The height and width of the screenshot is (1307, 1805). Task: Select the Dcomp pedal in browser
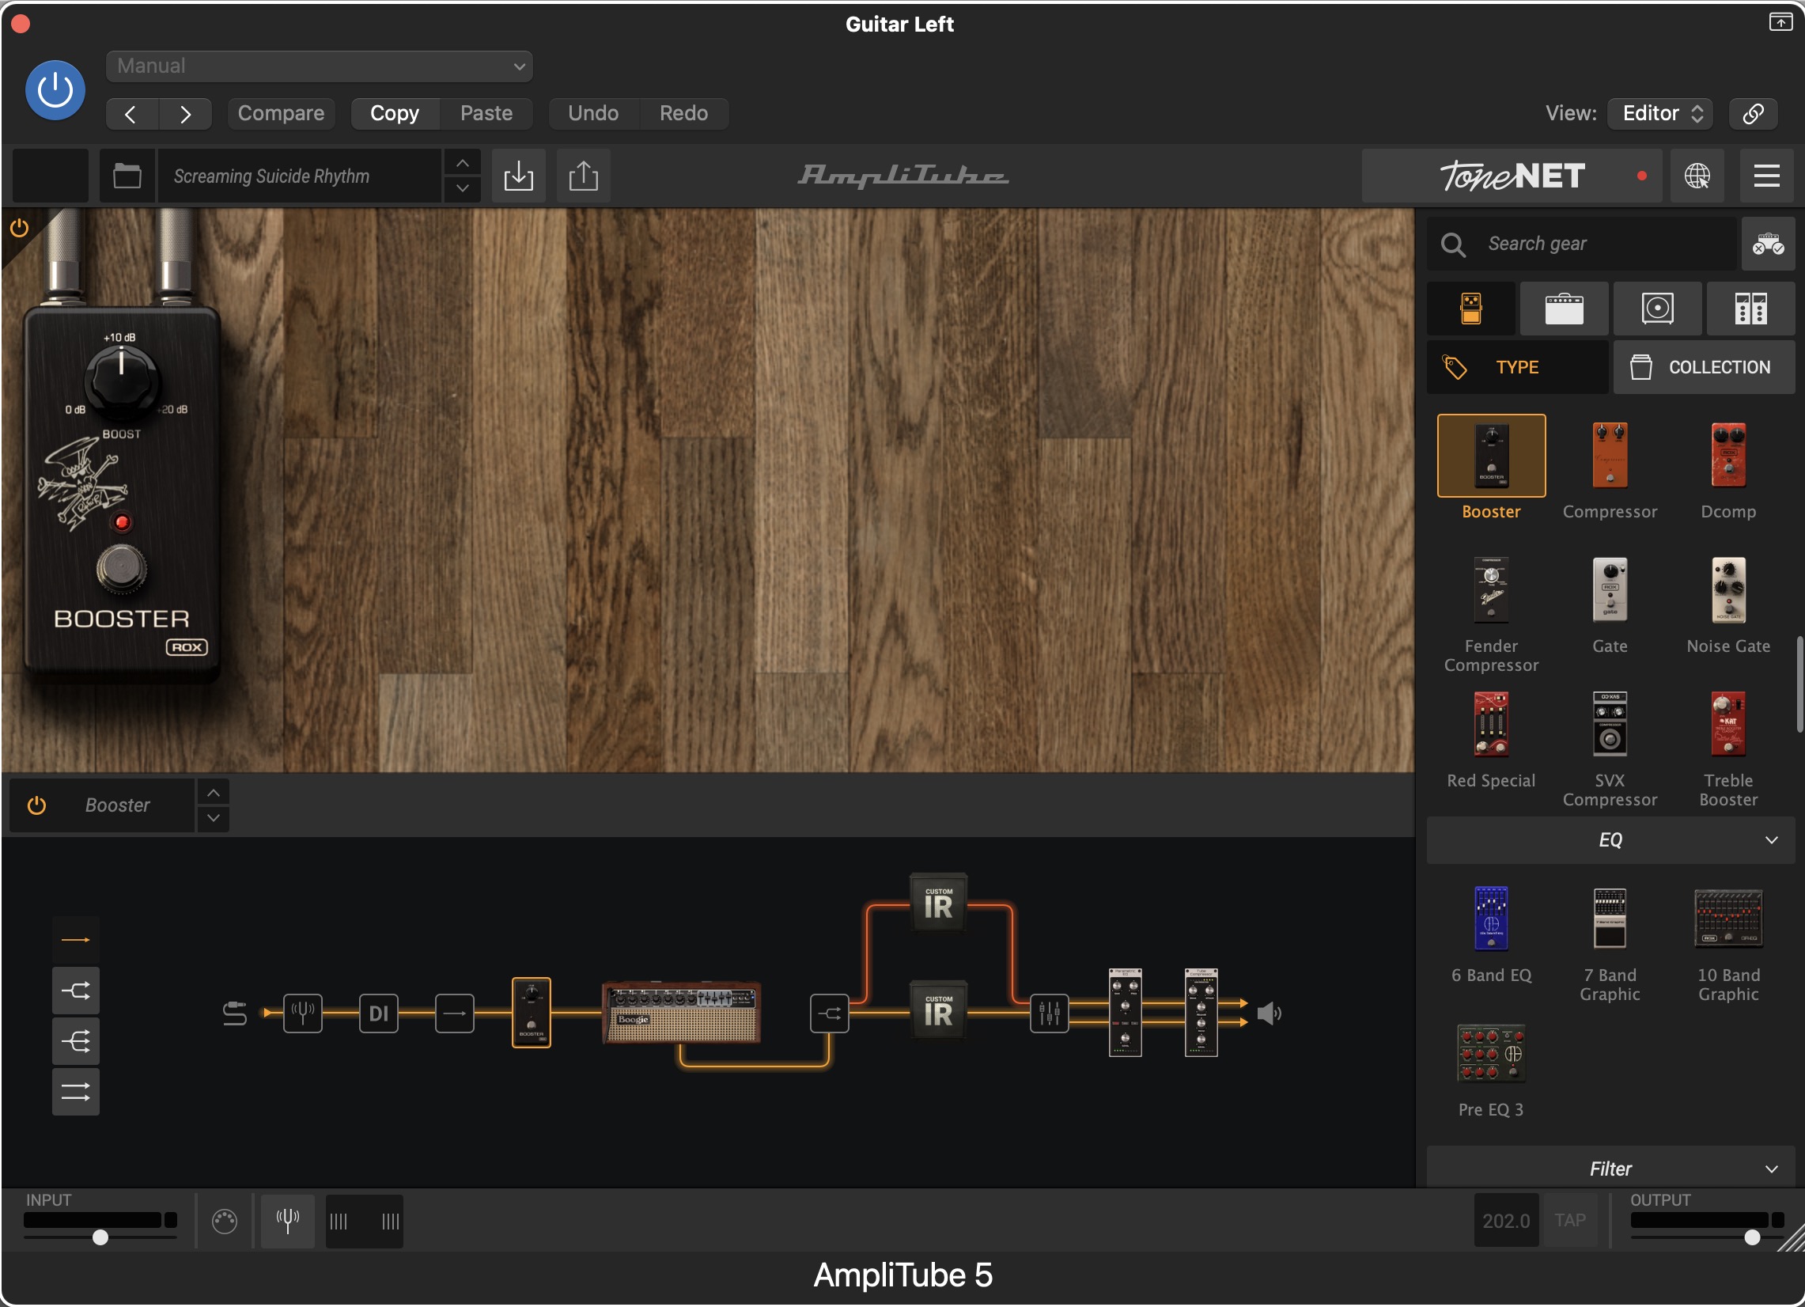tap(1727, 456)
